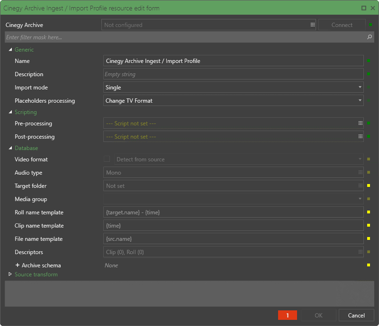Click the yellow indicator beside Clip name template
Image resolution: width=379 pixels, height=326 pixels.
[x=369, y=225]
